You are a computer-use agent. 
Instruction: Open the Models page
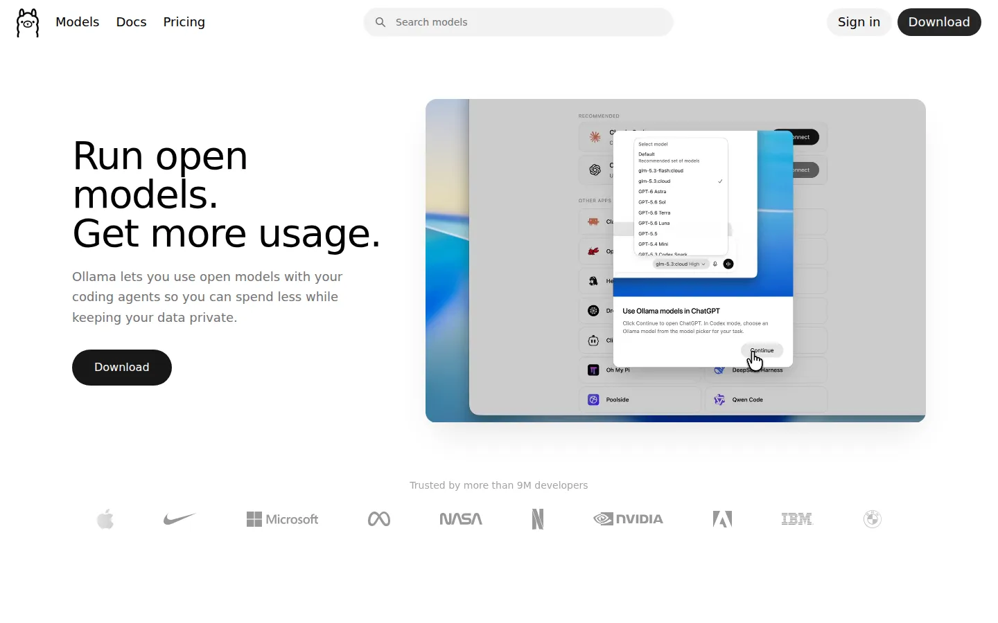coord(77,22)
